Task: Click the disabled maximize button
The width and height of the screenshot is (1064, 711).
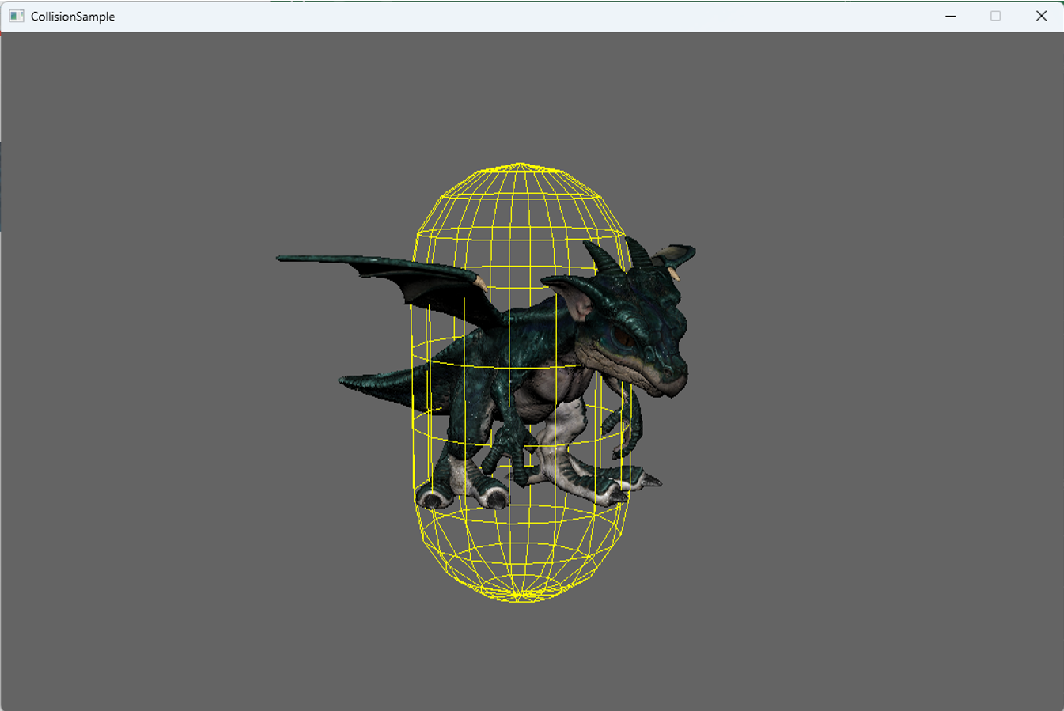Action: tap(995, 16)
